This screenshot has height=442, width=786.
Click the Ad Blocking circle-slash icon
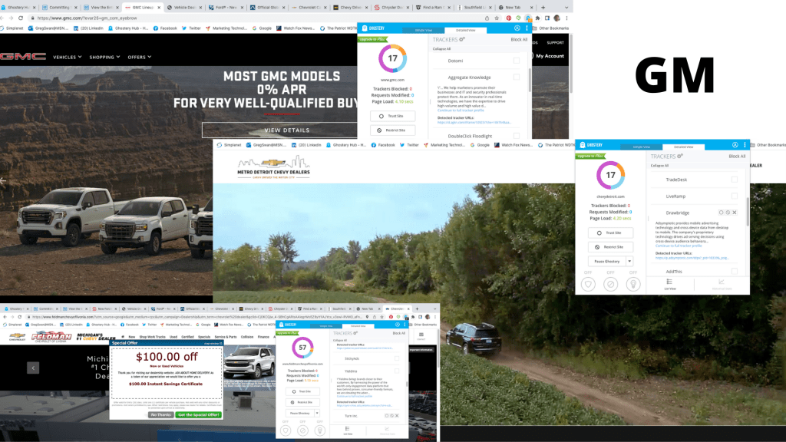point(611,283)
